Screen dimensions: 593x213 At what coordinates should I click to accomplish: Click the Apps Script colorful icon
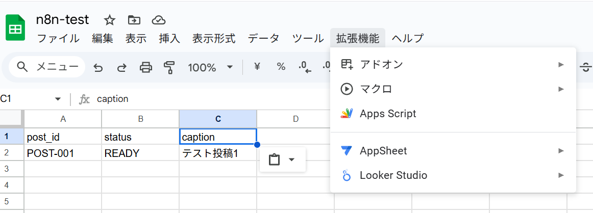(x=347, y=113)
